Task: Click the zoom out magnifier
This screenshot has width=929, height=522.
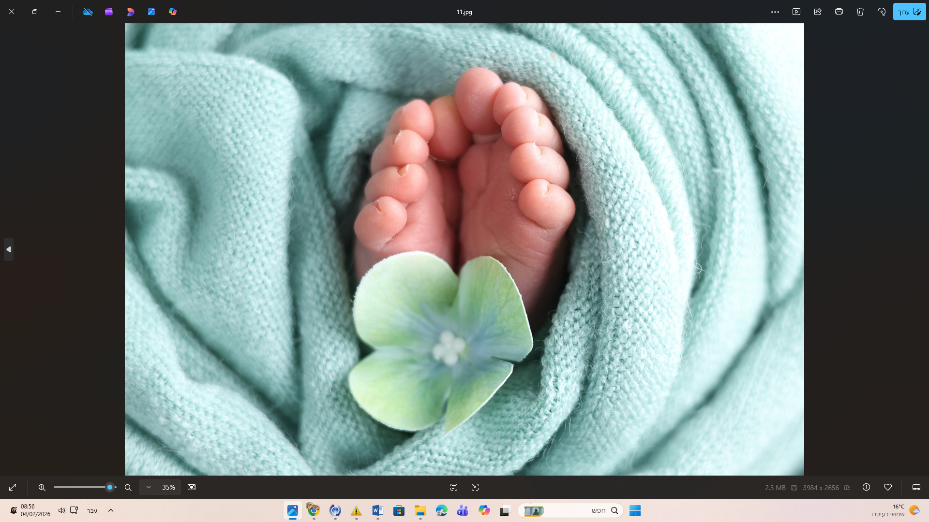Action: point(128,487)
